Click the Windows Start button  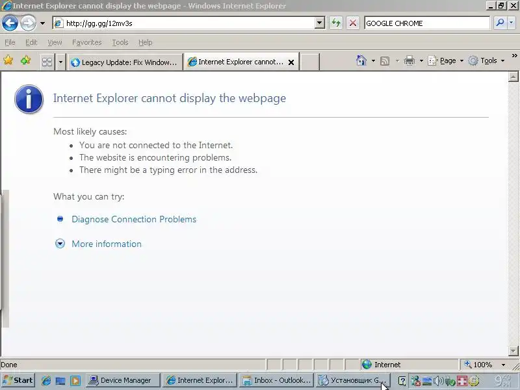(x=18, y=380)
